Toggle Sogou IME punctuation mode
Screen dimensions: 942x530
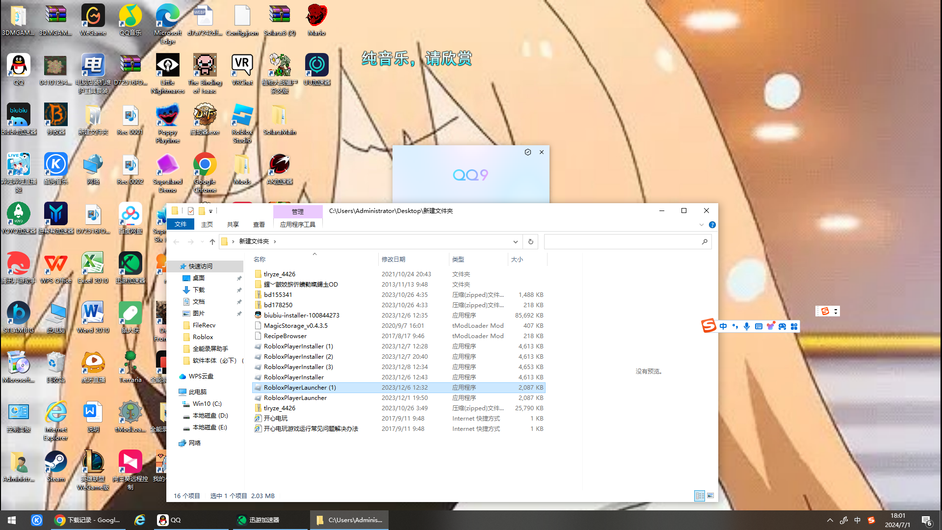pyautogui.click(x=735, y=326)
